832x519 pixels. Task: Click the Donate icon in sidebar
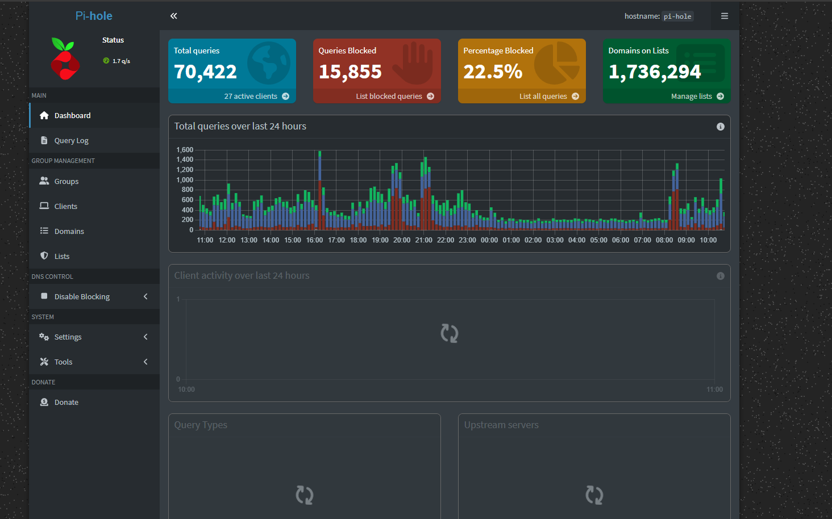click(x=44, y=401)
